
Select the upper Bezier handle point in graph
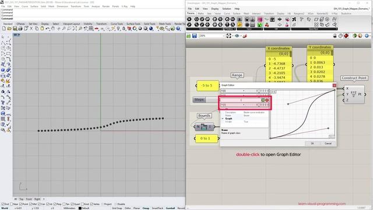[x=288, y=104]
